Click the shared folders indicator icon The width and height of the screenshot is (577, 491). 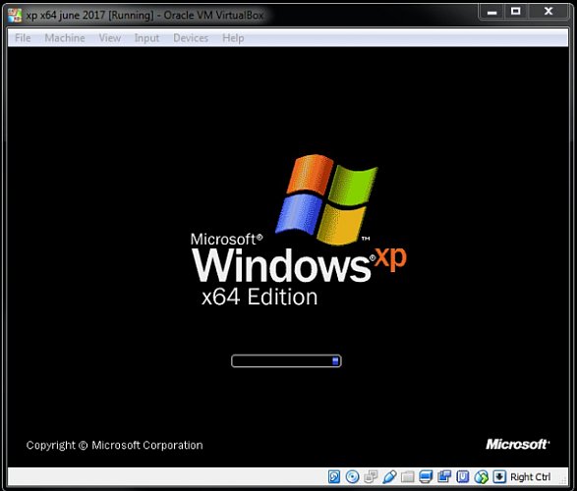pyautogui.click(x=408, y=476)
